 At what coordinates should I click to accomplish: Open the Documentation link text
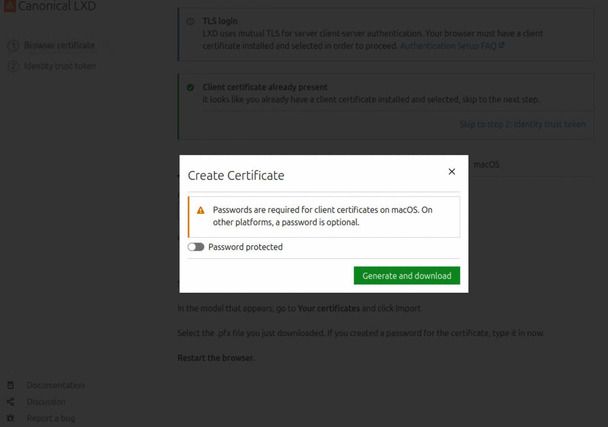click(55, 385)
